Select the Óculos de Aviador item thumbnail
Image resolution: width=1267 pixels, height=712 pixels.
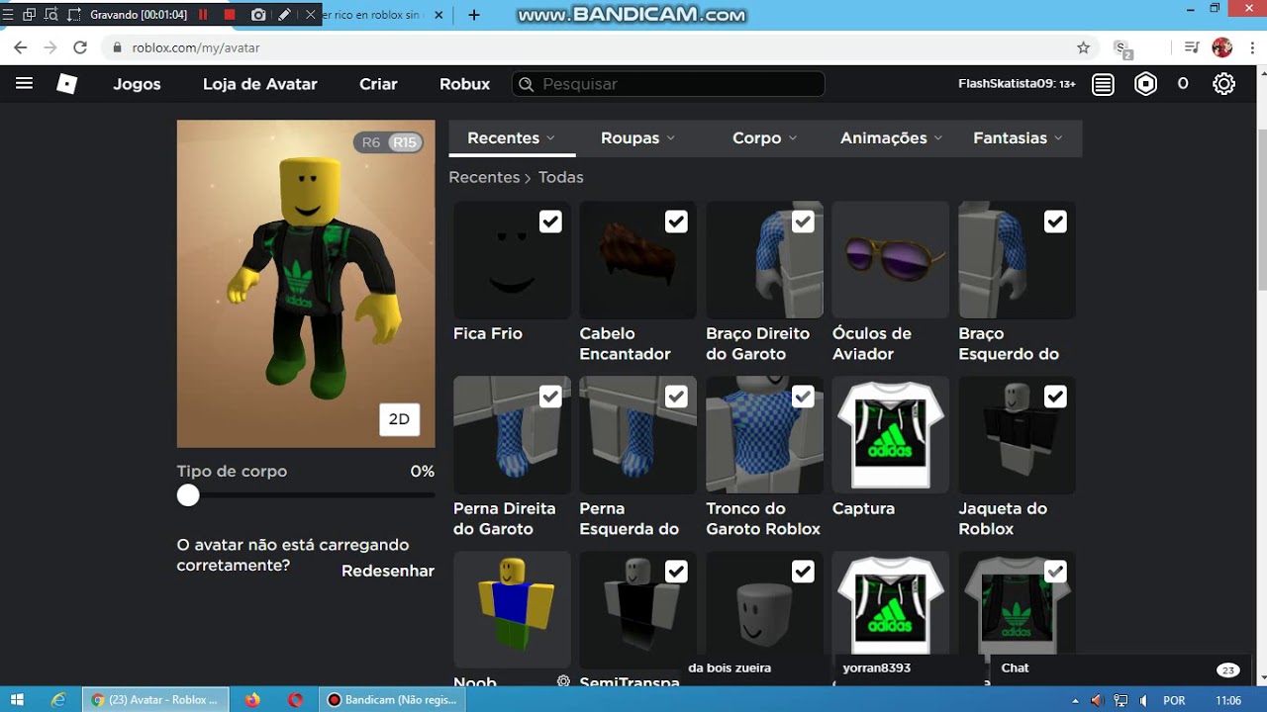click(x=890, y=260)
